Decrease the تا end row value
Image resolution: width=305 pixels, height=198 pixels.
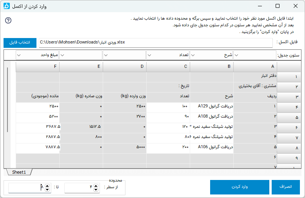click(47, 189)
